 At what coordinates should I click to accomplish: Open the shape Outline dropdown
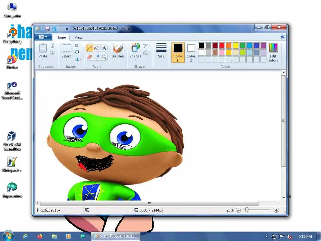click(146, 46)
